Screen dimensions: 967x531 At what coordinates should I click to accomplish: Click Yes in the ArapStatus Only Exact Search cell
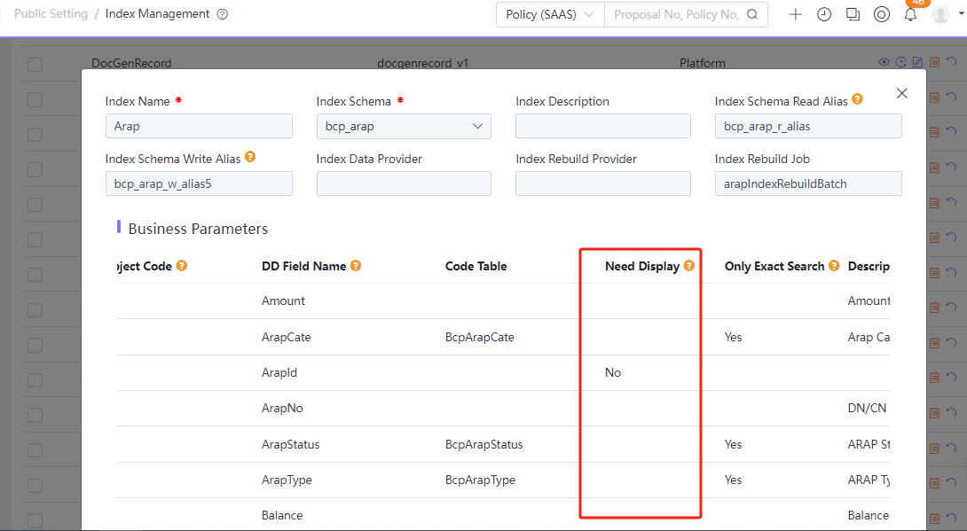coord(734,444)
